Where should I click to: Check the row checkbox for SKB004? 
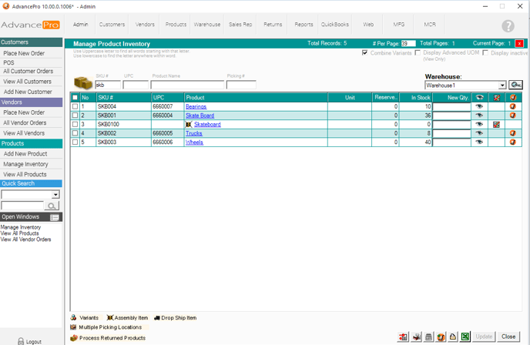pos(75,106)
